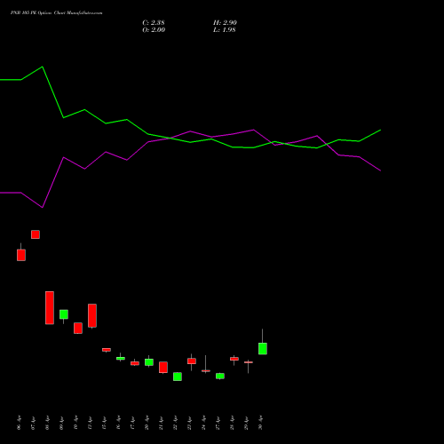Select the 29 Apr date label
The width and height of the screenshot is (444, 444).
coord(247,423)
